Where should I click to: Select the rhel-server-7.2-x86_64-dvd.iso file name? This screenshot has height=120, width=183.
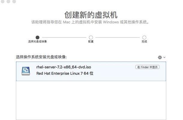(x=64, y=67)
